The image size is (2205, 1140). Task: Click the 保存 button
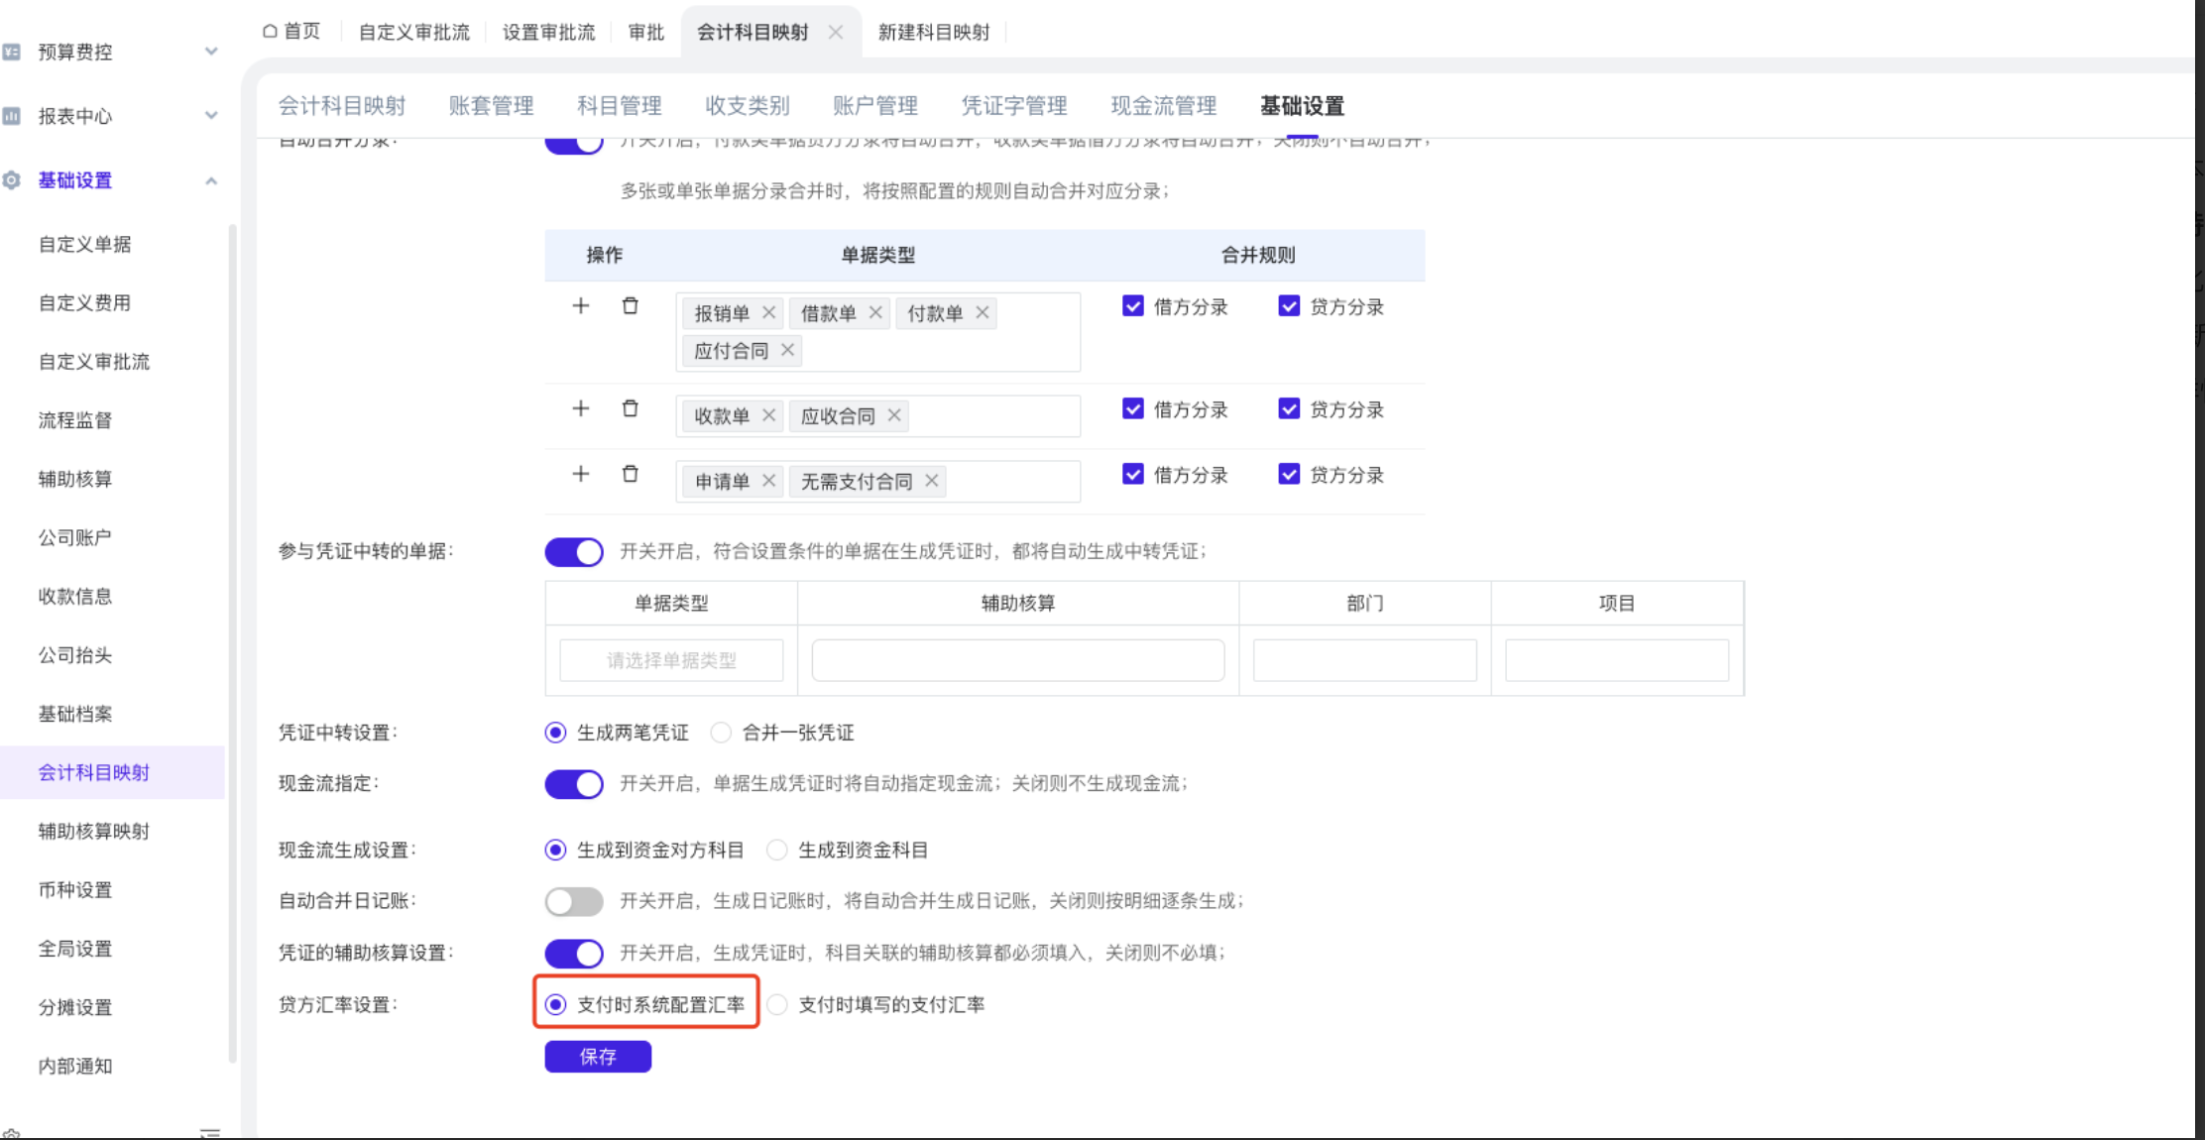click(x=598, y=1057)
